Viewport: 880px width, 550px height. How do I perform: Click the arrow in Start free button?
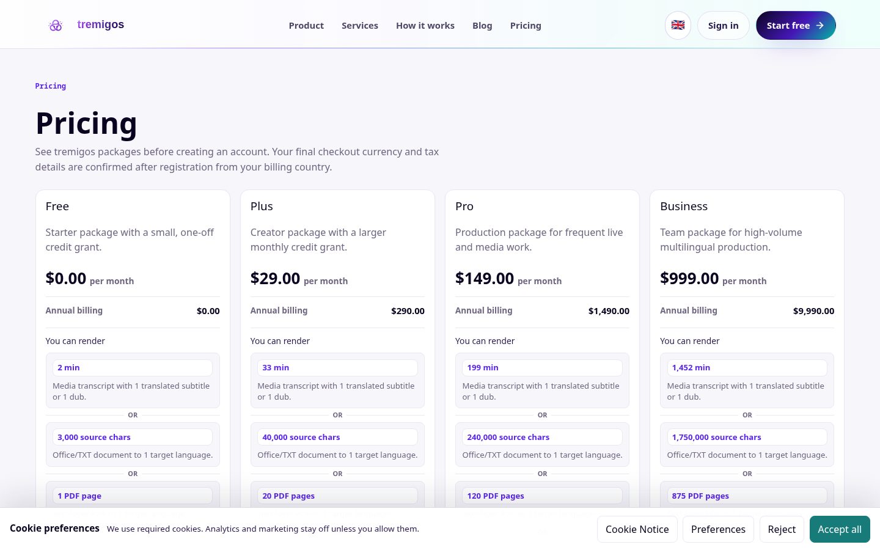[820, 26]
